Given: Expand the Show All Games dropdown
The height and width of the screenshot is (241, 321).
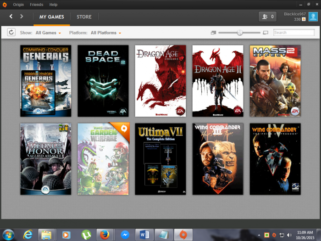Looking at the screenshot, I should tap(48, 33).
